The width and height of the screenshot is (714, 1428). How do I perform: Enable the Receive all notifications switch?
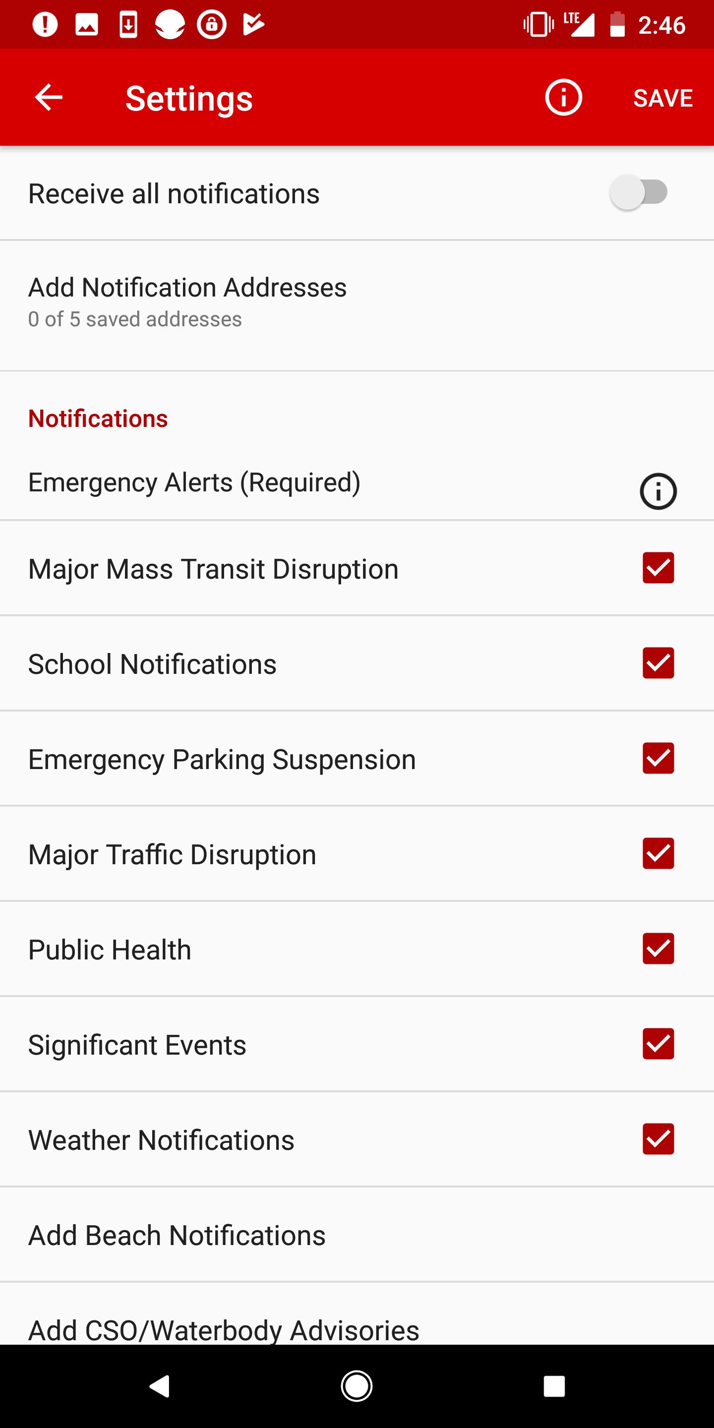point(638,192)
